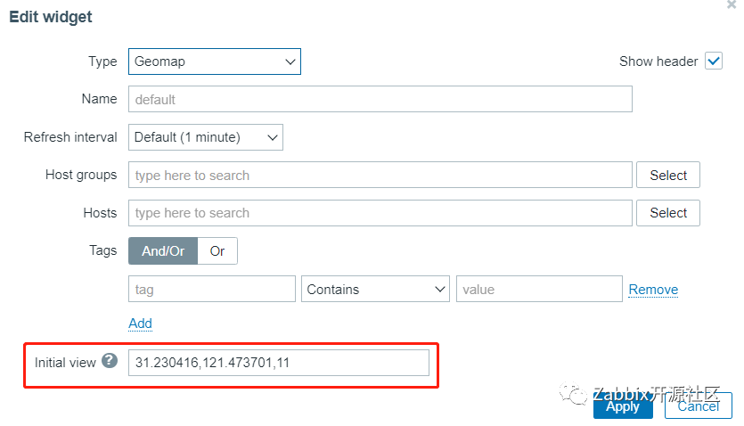Click the Select button for Host groups
This screenshot has width=744, height=426.
pos(667,175)
